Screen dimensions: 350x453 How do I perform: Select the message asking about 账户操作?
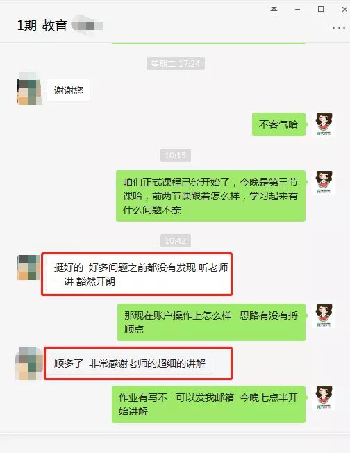(211, 322)
